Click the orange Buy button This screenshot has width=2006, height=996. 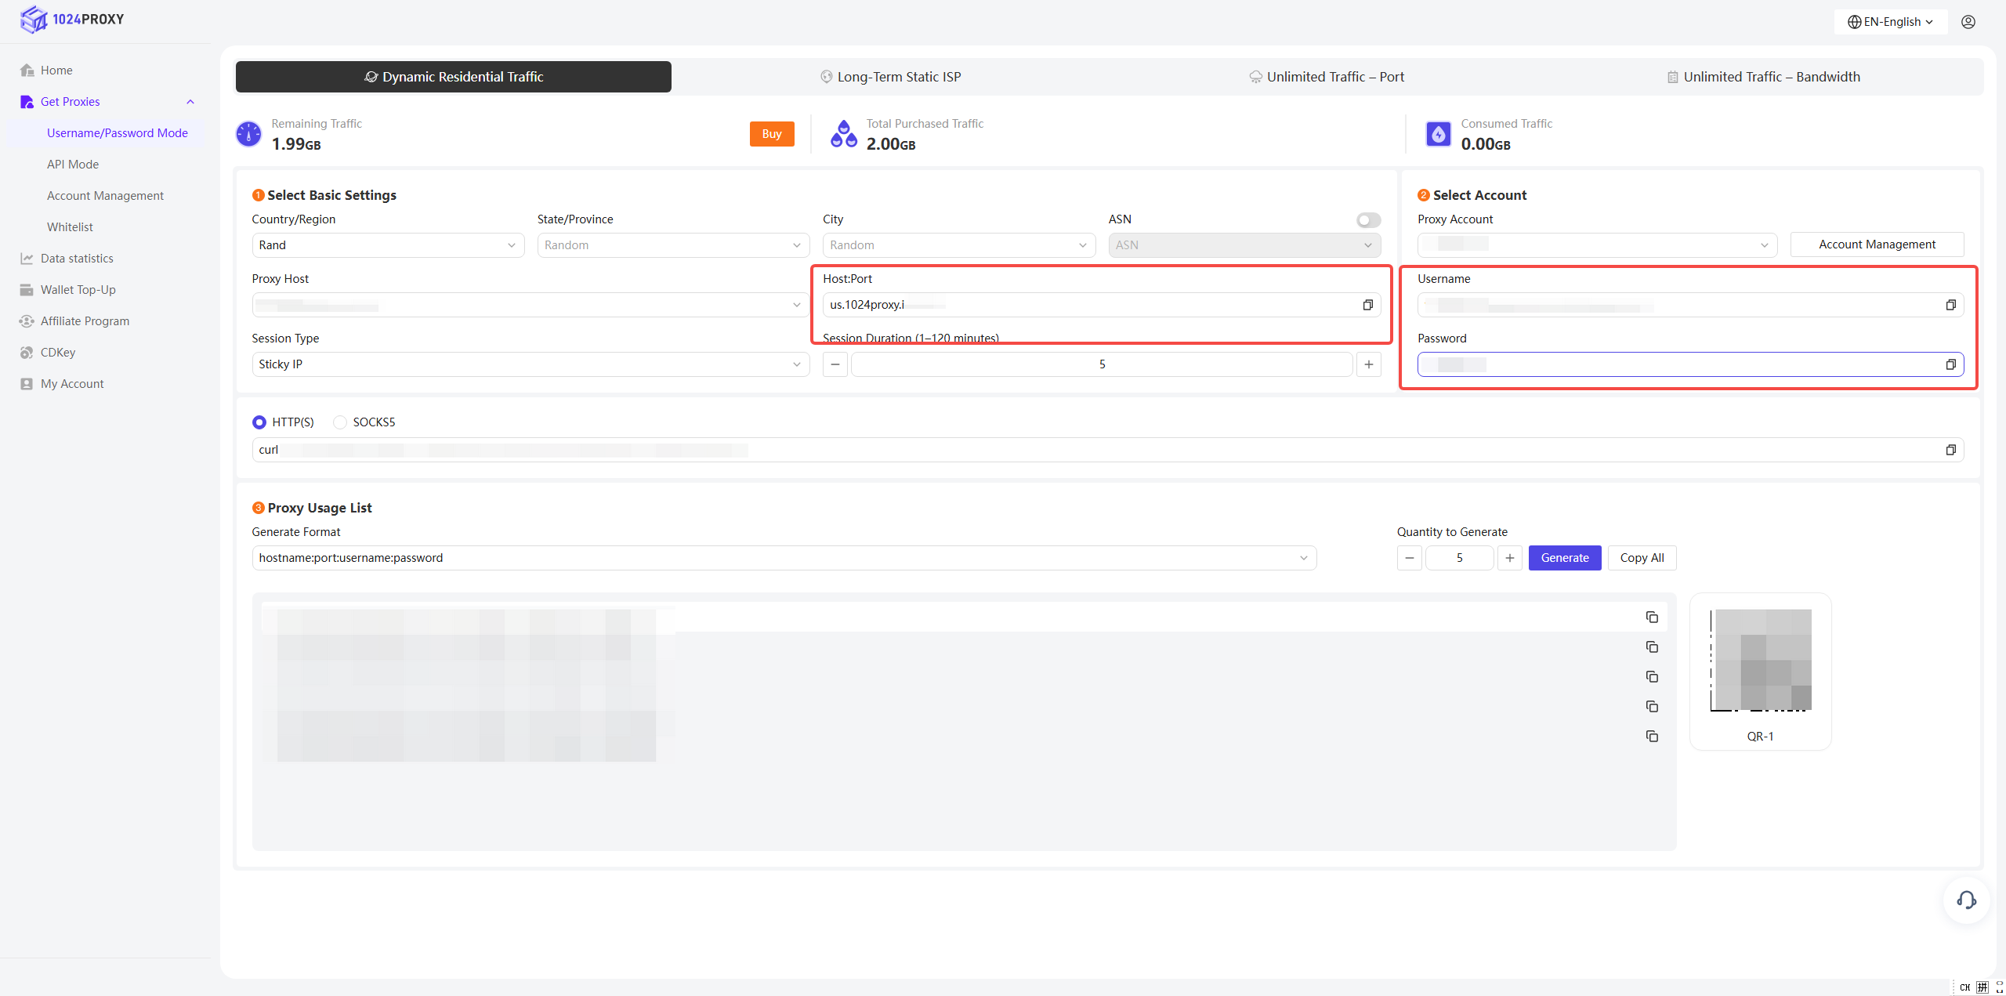(x=771, y=134)
